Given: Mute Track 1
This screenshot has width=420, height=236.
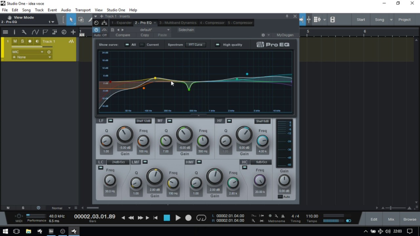Looking at the screenshot, I should (15, 41).
